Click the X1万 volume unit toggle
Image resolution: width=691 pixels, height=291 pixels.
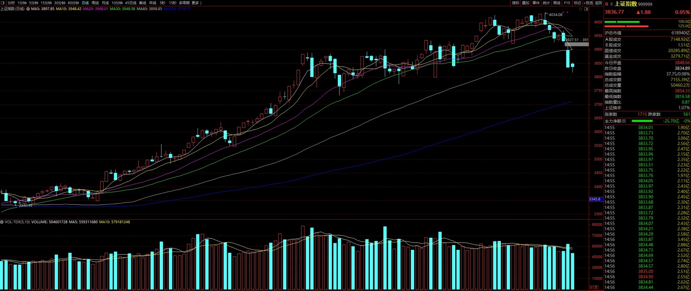[x=593, y=288]
